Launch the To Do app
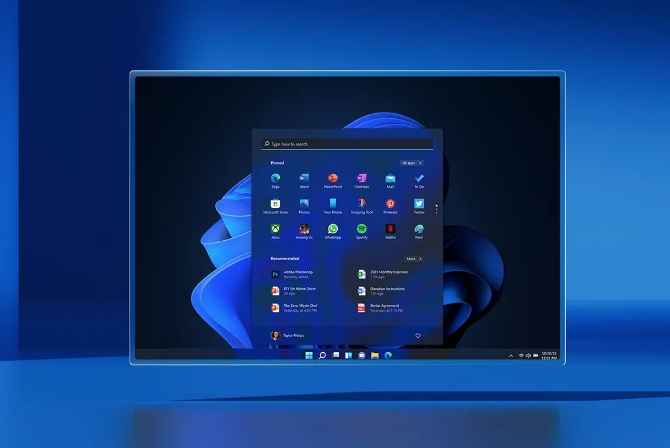The image size is (670, 448). 419,180
